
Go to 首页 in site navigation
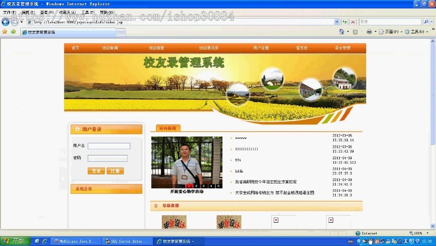pos(76,48)
